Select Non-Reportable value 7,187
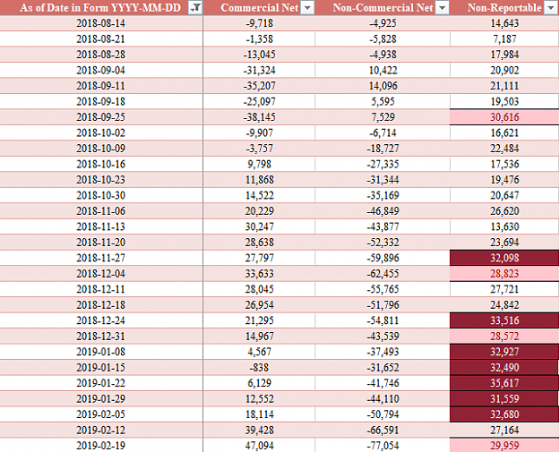This screenshot has height=452, width=560. click(x=504, y=38)
